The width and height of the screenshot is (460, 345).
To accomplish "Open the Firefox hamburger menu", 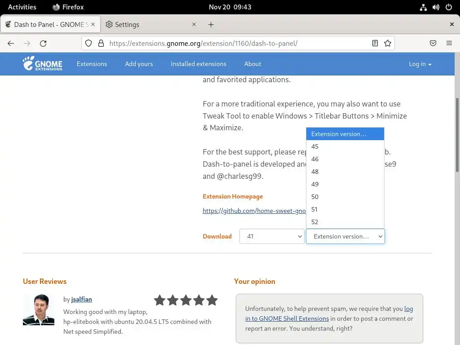I will pos(449,44).
